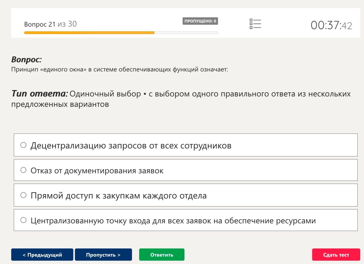Select the «Отказ от документирования заявок» radio button
Viewport: 364px width, 264px height.
click(x=23, y=170)
